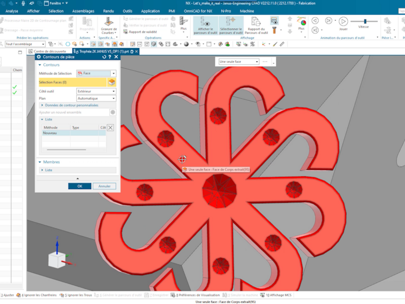405x304 pixels.
Task: Click the horizontal scrollbar in contour list
Action: click(x=66, y=149)
